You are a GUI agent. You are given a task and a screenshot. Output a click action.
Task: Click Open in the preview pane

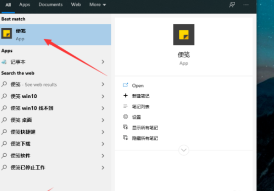click(x=138, y=86)
